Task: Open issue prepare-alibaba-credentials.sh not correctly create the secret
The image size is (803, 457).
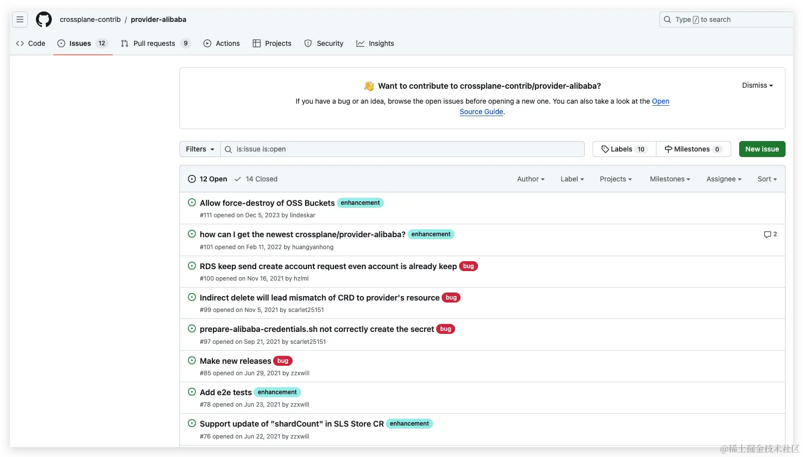Action: tap(317, 329)
